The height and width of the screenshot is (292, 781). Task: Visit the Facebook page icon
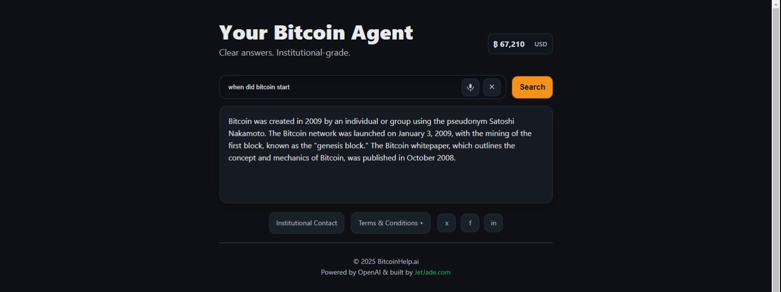[x=470, y=223]
